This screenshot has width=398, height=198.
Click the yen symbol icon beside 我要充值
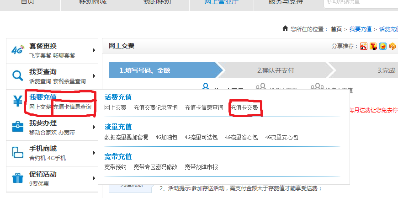[18, 102]
